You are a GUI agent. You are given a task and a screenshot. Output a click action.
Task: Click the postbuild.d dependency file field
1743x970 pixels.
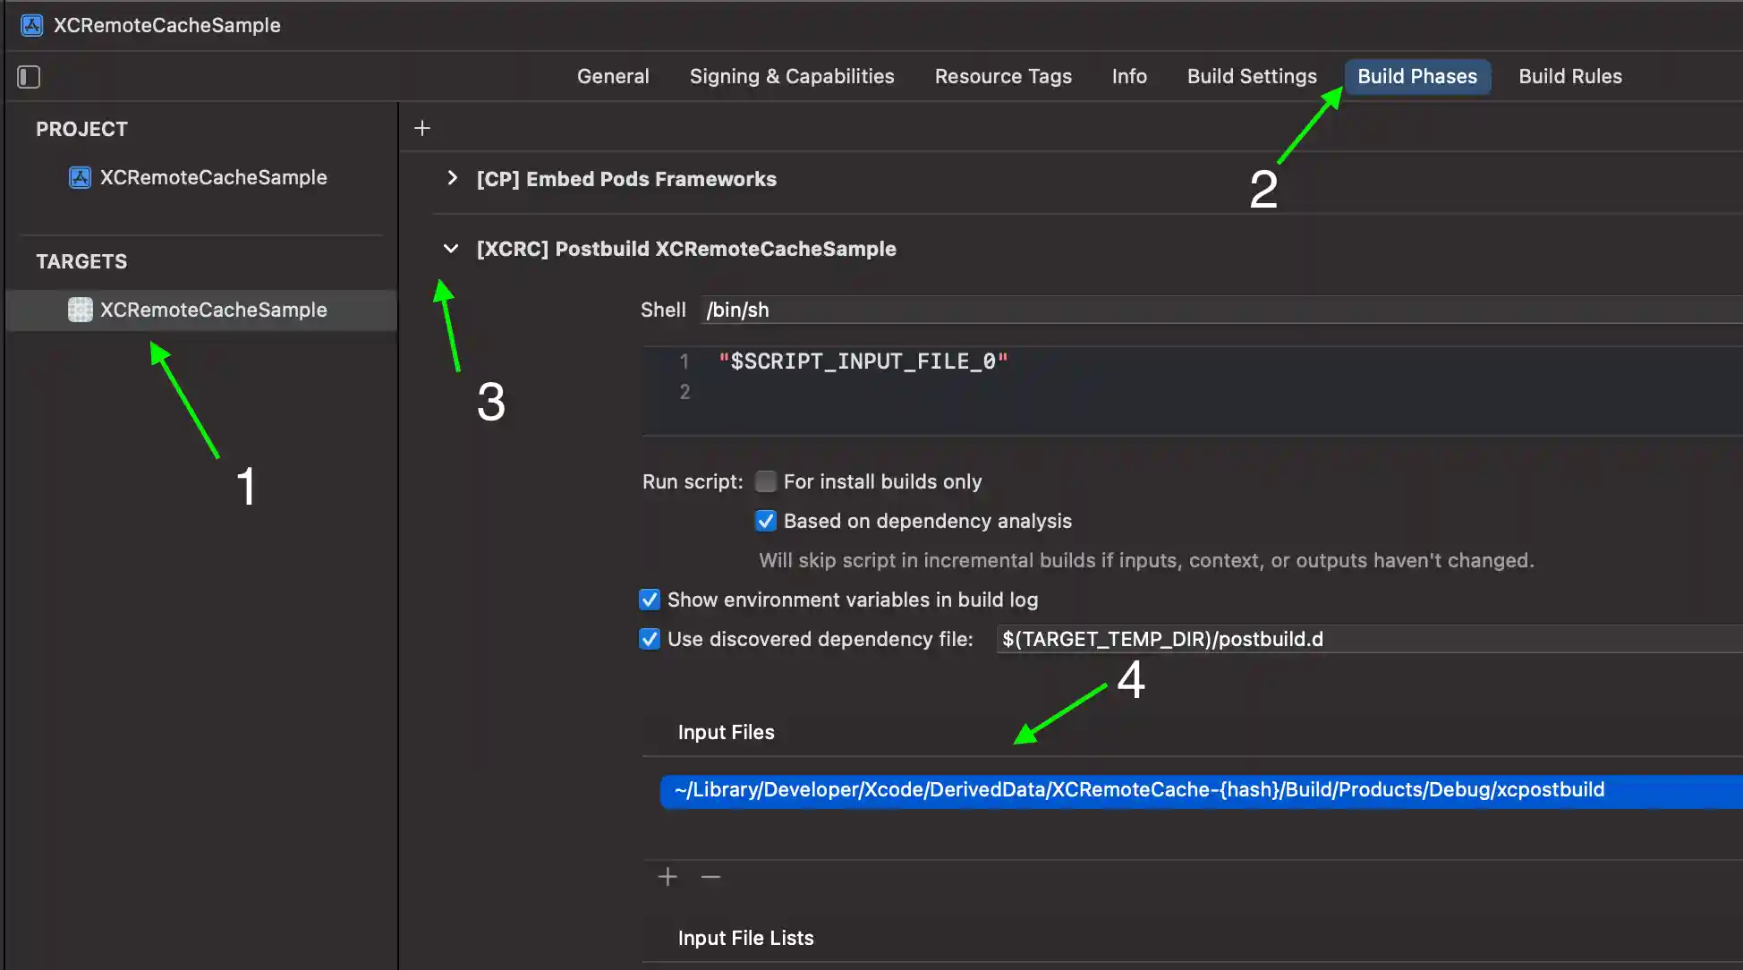1367,639
